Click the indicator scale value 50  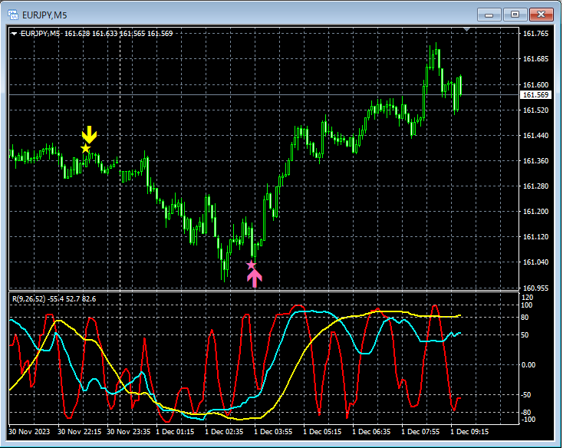pos(525,335)
